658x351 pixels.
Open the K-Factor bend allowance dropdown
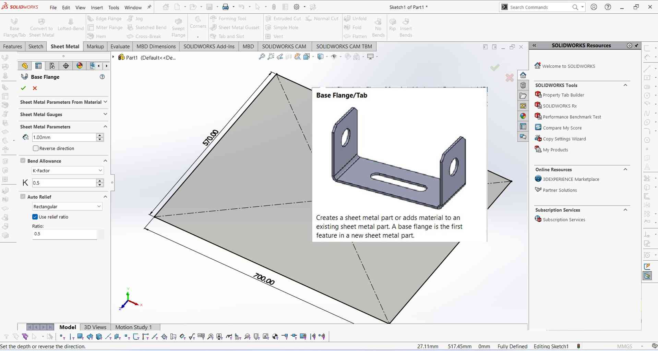pyautogui.click(x=67, y=170)
